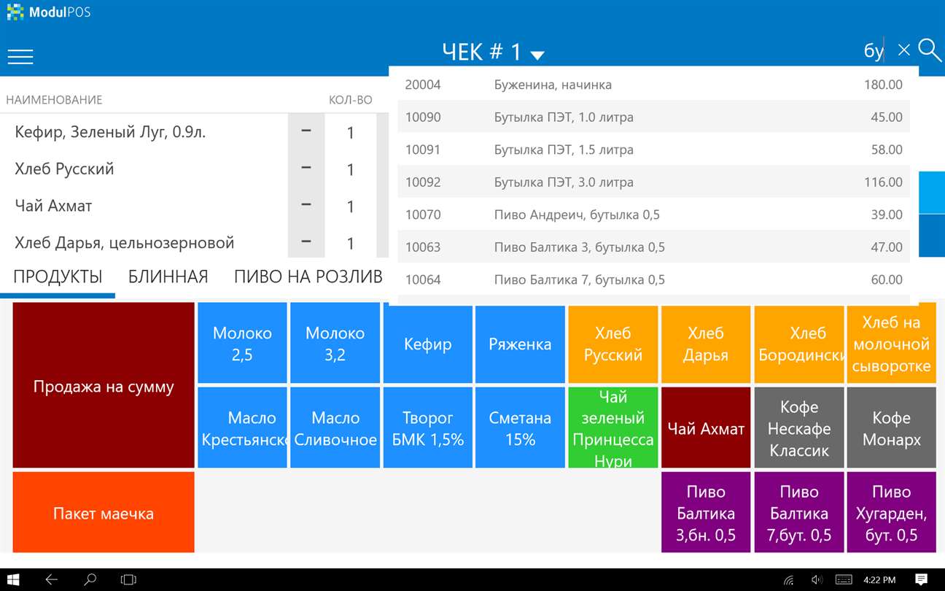Tap the Ряженка product tile
This screenshot has height=591, width=945.
520,344
